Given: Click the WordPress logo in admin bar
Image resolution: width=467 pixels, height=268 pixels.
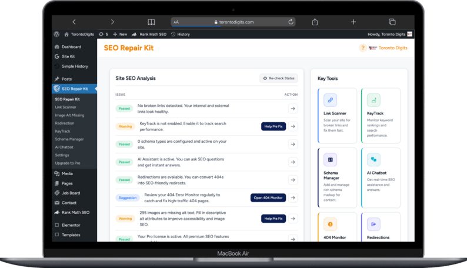Looking at the screenshot, I should pos(56,34).
